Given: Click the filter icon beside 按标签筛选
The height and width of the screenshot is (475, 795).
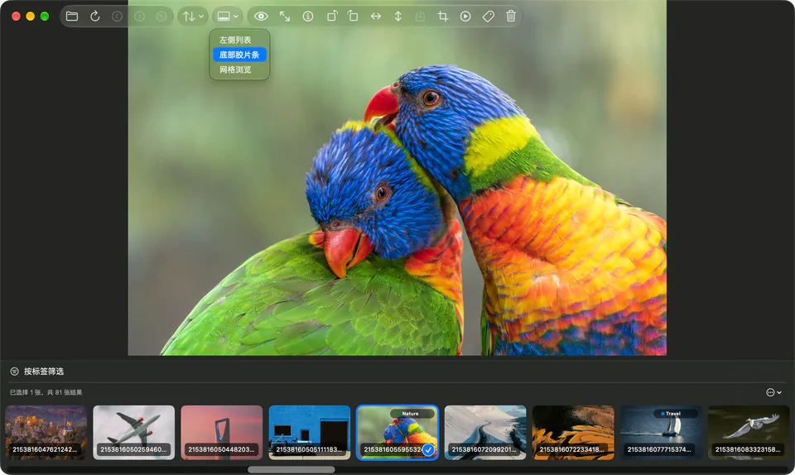Looking at the screenshot, I should click(15, 372).
